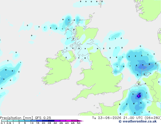Select the 5–10 mm legend swatch
Screen dimensions: 161x124
click(28, 121)
